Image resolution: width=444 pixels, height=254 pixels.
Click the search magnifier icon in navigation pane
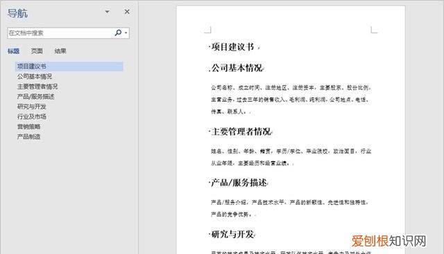[118, 33]
